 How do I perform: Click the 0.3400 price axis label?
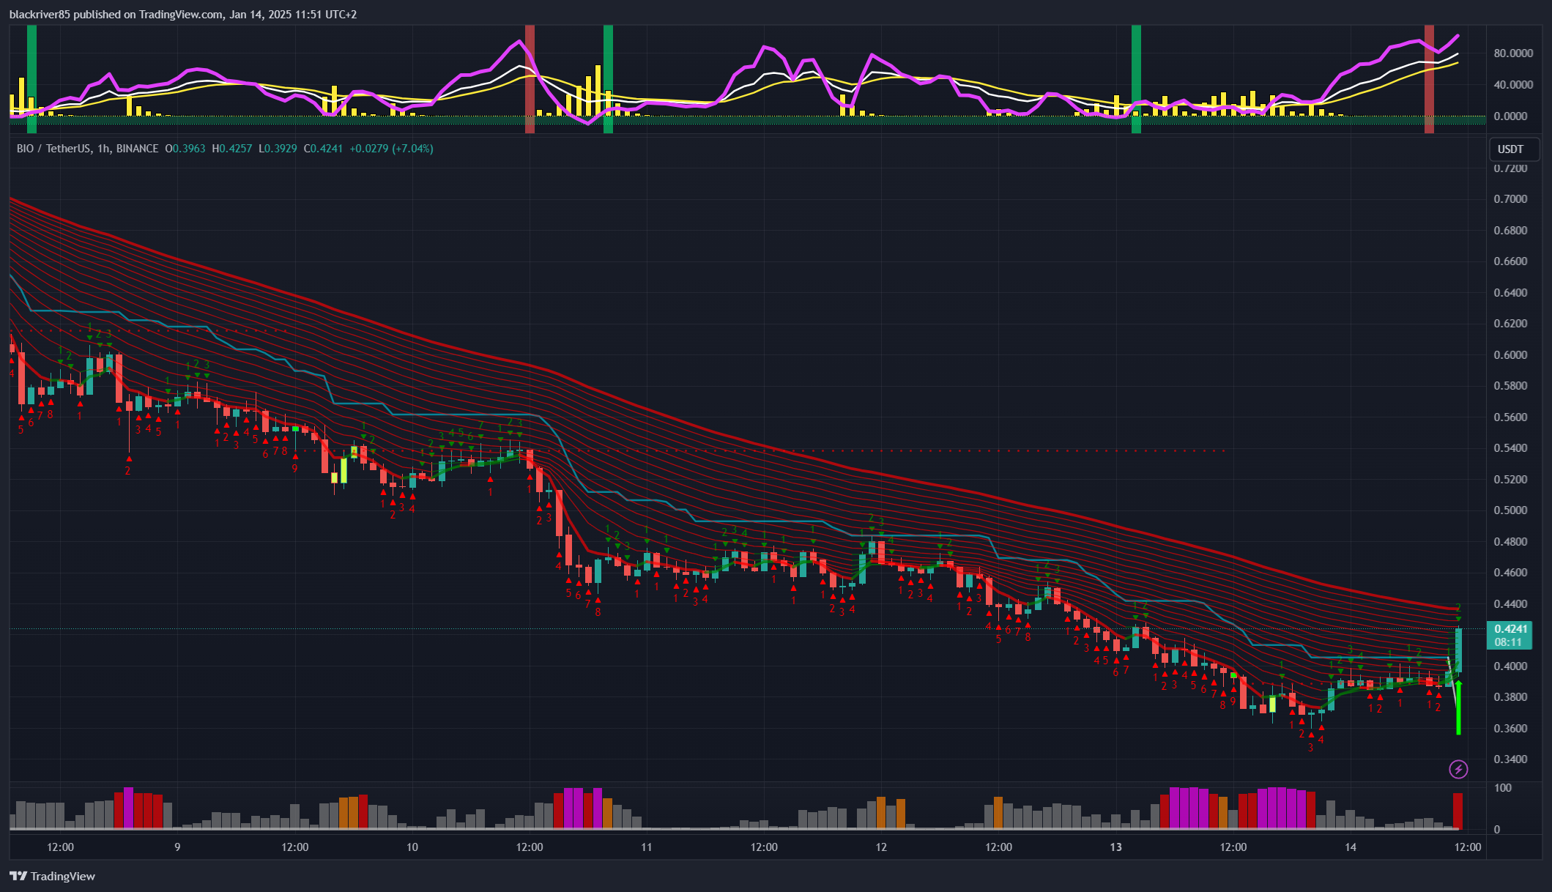(x=1510, y=759)
